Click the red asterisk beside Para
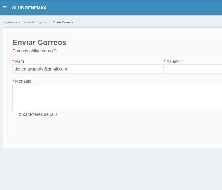 coord(13,61)
